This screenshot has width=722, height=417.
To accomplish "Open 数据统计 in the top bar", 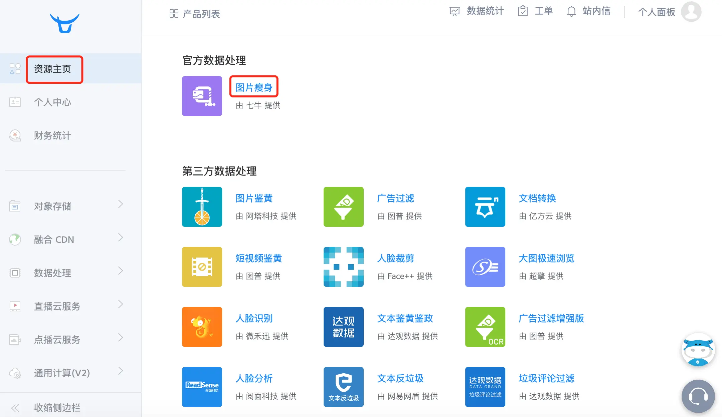I will click(485, 11).
